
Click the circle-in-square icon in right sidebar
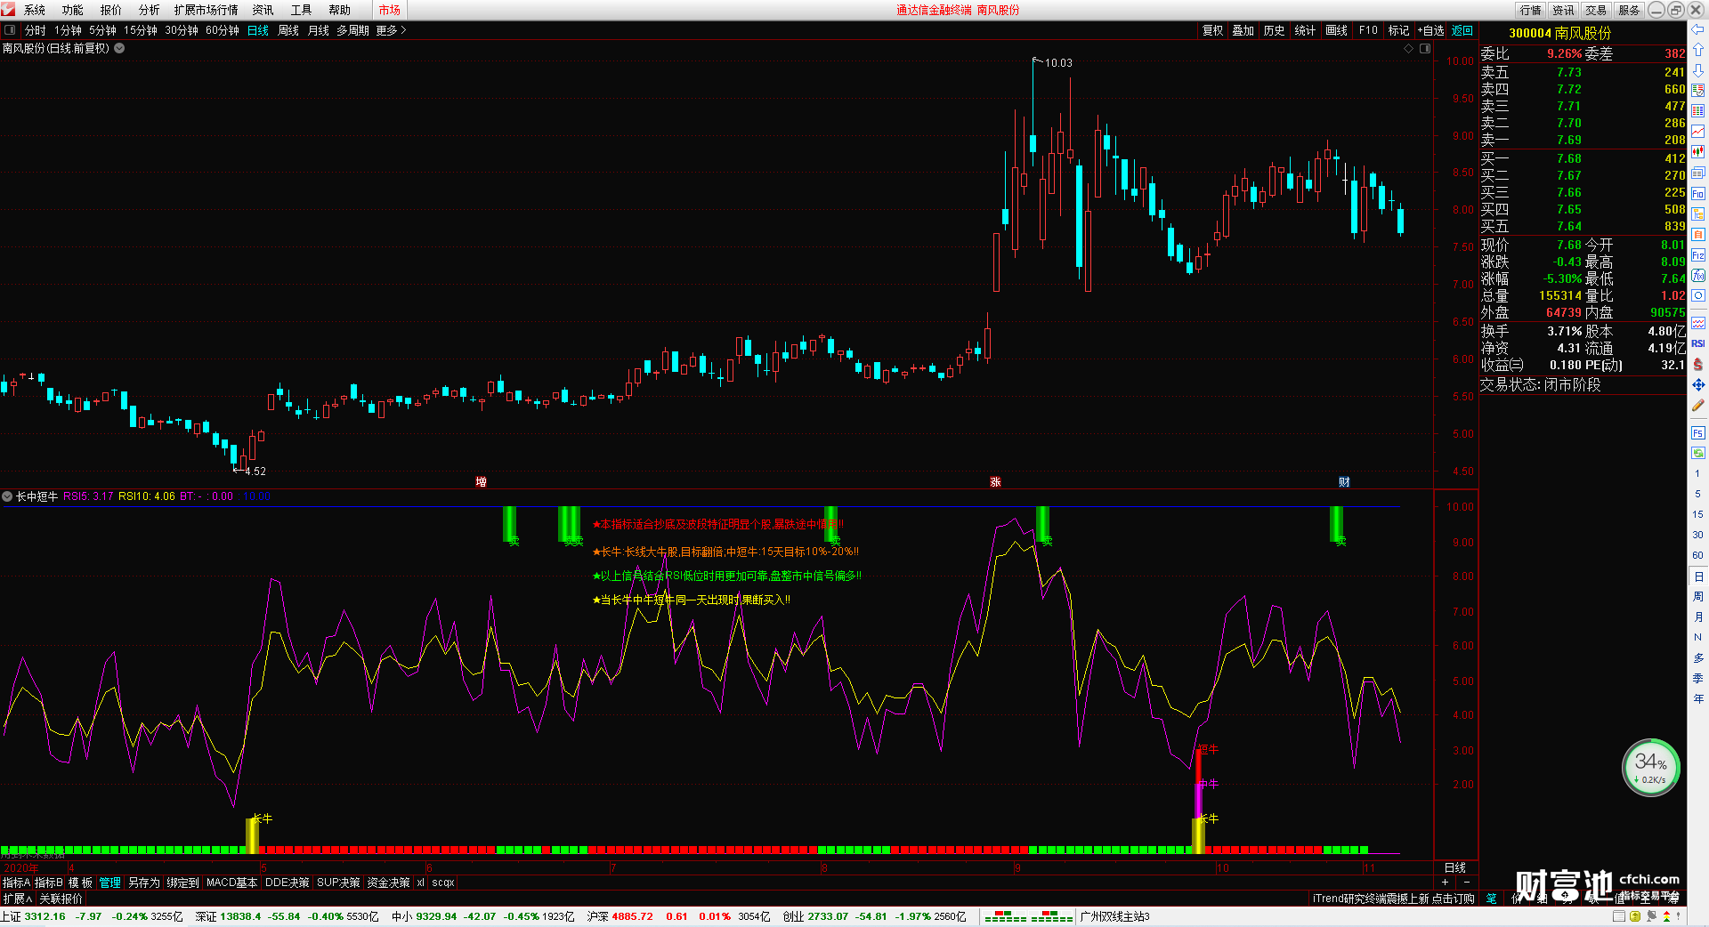point(1698,296)
